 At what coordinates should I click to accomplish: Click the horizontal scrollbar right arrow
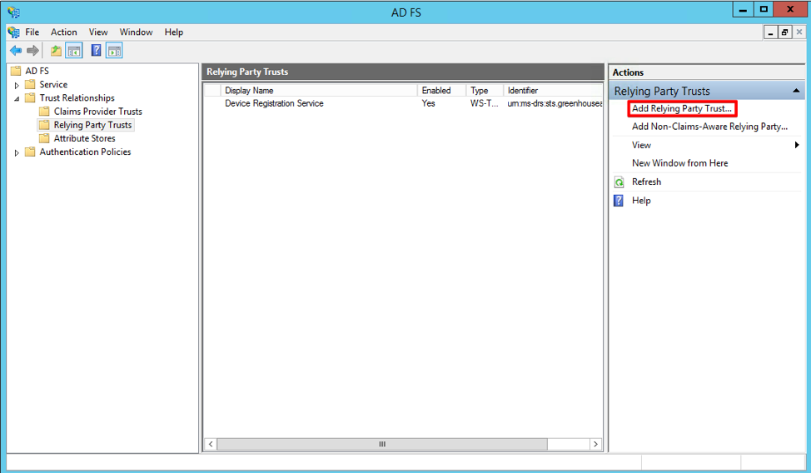tap(596, 445)
